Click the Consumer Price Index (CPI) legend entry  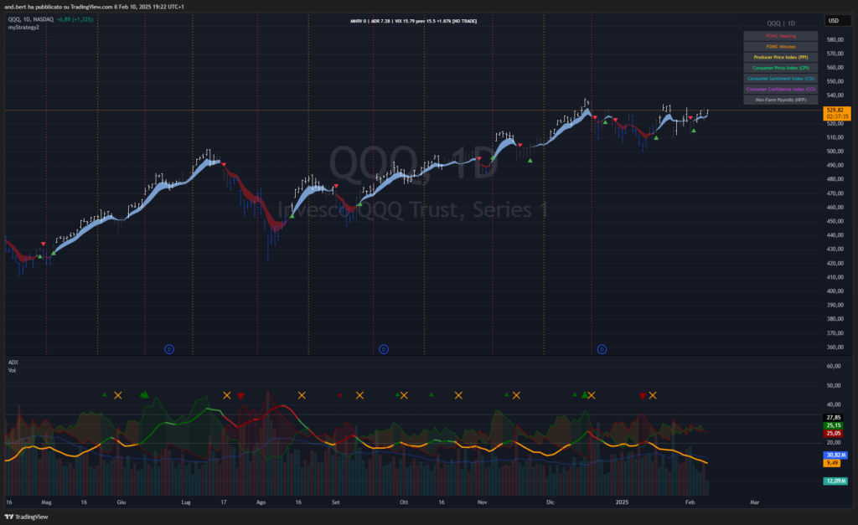pyautogui.click(x=780, y=67)
